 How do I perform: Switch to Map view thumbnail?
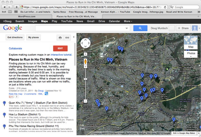191,42
